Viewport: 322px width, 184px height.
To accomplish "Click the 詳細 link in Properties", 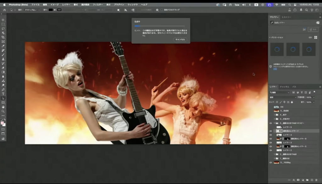I will [275, 69].
